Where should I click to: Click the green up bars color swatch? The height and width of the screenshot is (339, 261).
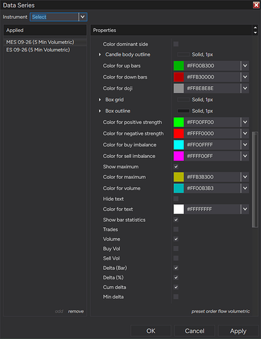tap(178, 66)
